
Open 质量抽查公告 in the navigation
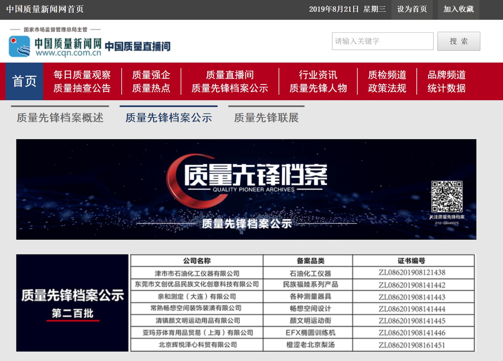(x=82, y=88)
